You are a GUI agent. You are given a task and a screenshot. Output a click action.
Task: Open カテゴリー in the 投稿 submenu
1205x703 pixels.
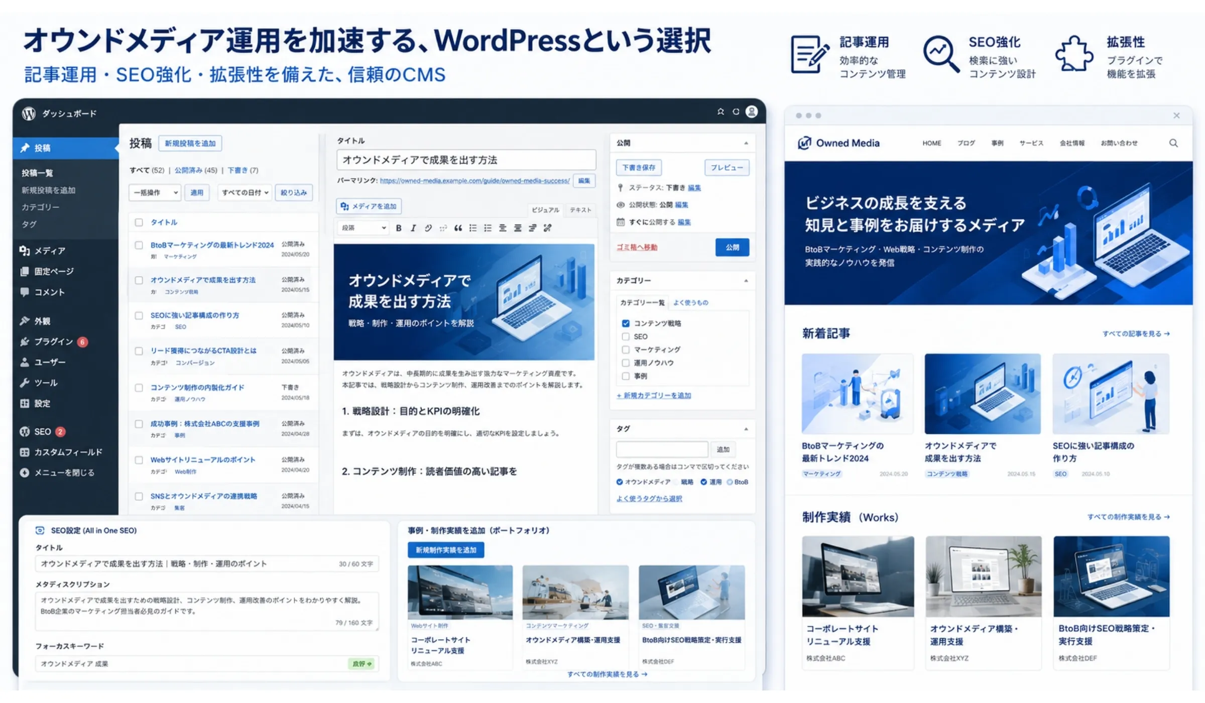(x=40, y=207)
